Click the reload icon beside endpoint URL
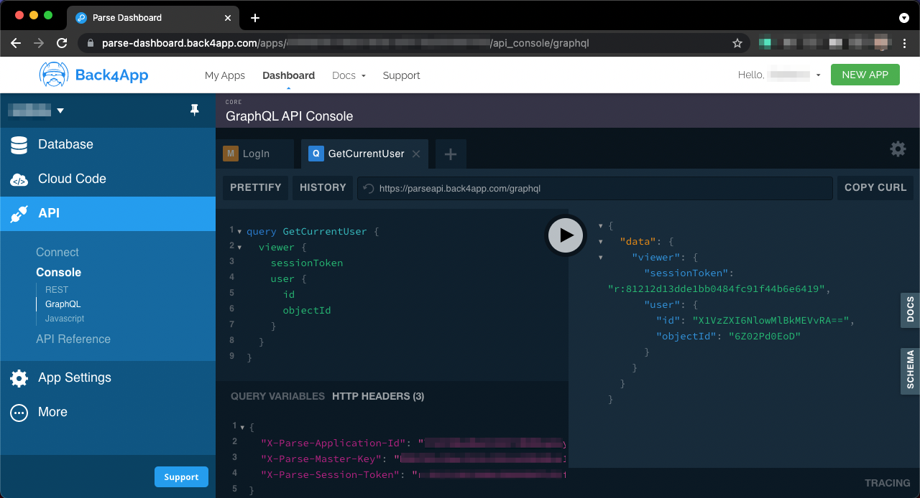Viewport: 920px width, 498px height. 369,188
